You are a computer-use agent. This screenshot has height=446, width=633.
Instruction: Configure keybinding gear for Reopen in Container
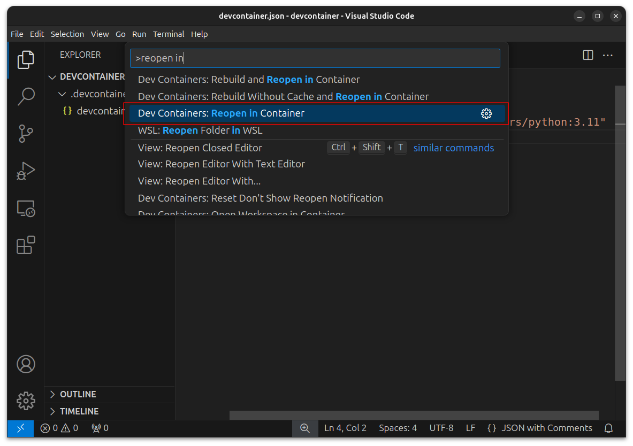coord(486,114)
